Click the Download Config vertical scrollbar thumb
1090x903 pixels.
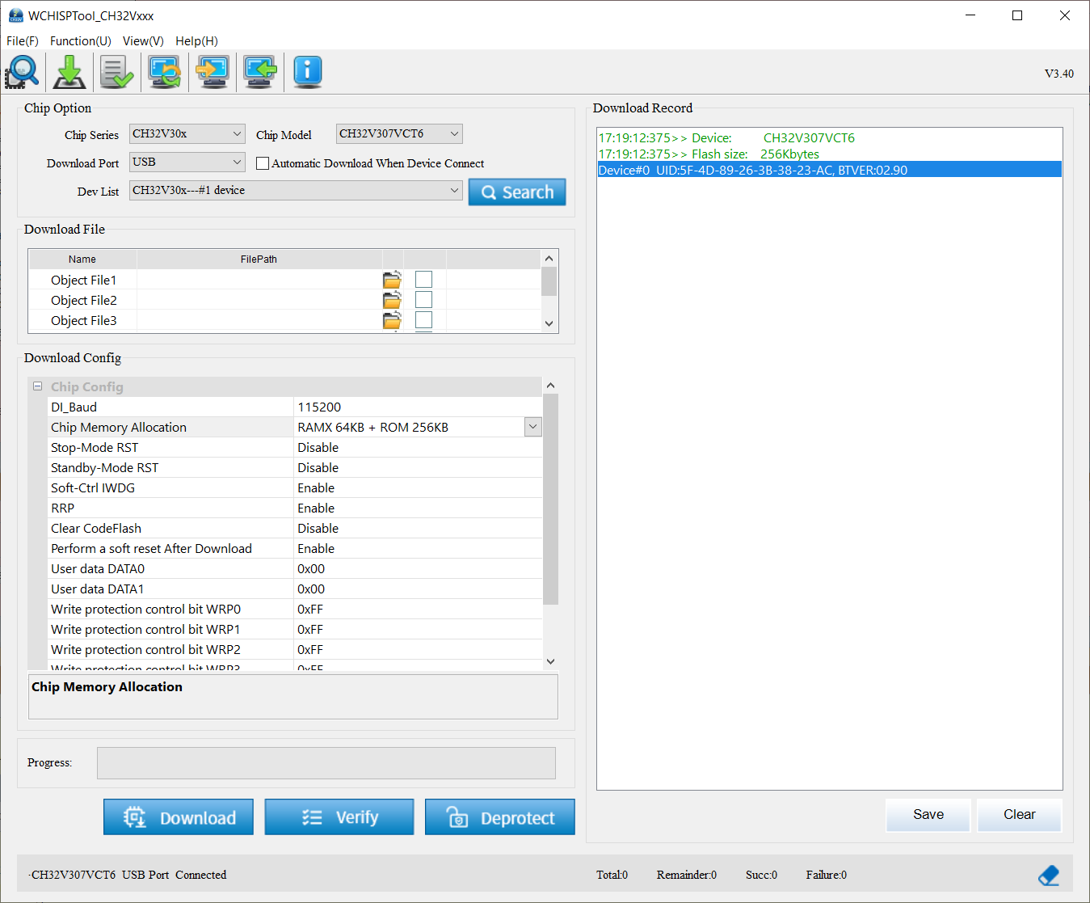pyautogui.click(x=551, y=500)
